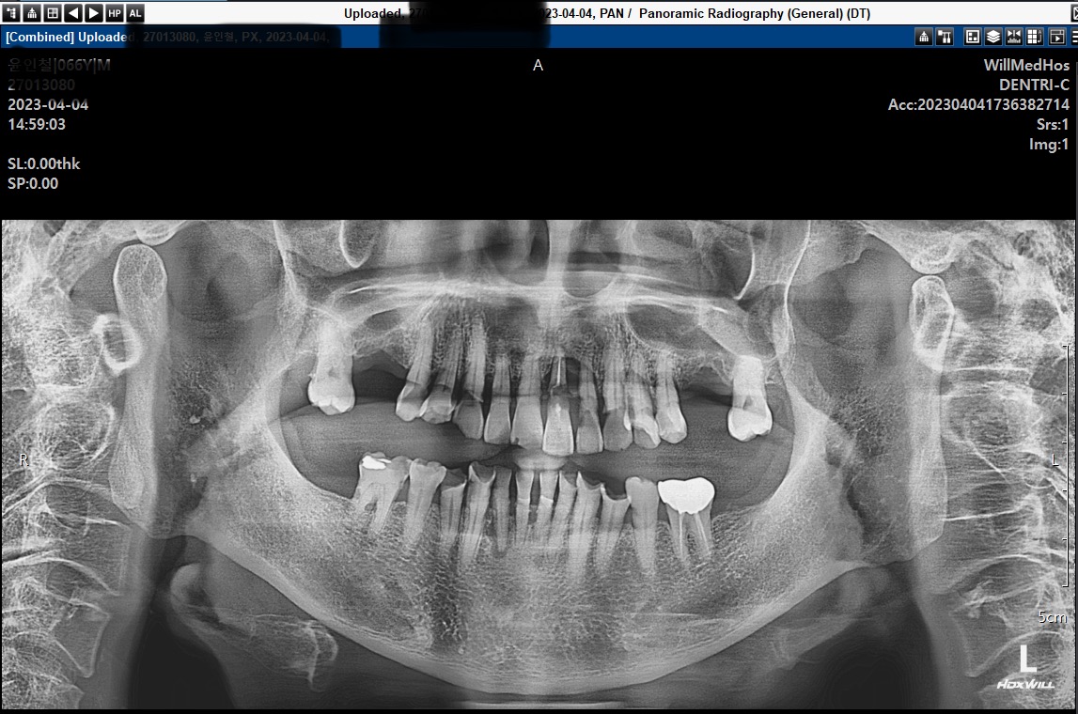Go to previous image with left arrow
Image resolution: width=1078 pixels, height=714 pixels.
(73, 13)
